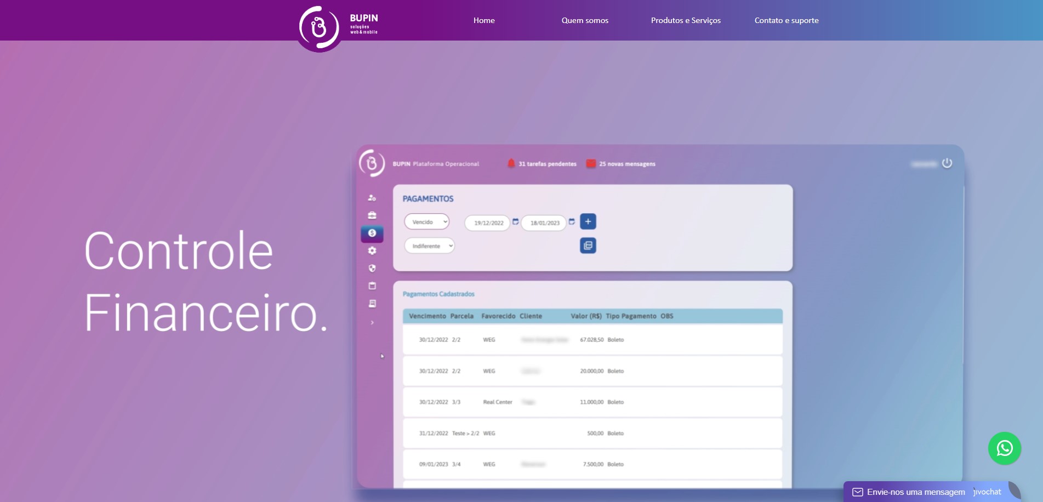The image size is (1043, 502).
Task: Select the payment row with value 20.000,00
Action: coord(592,371)
